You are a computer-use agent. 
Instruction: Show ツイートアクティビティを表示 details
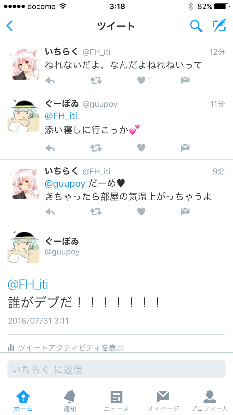pos(66,347)
